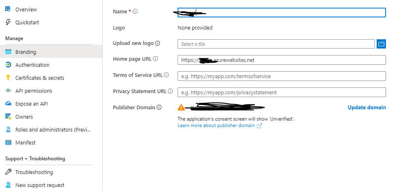The image size is (405, 191).
Task: Click the info icon beside Home page URL
Action: (x=155, y=59)
